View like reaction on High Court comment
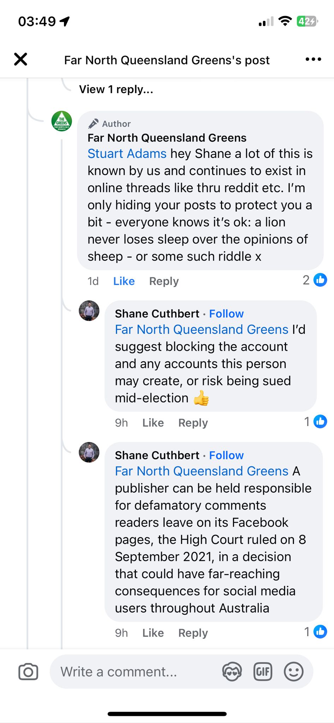Screen dimensions: 334x723 click(316, 632)
